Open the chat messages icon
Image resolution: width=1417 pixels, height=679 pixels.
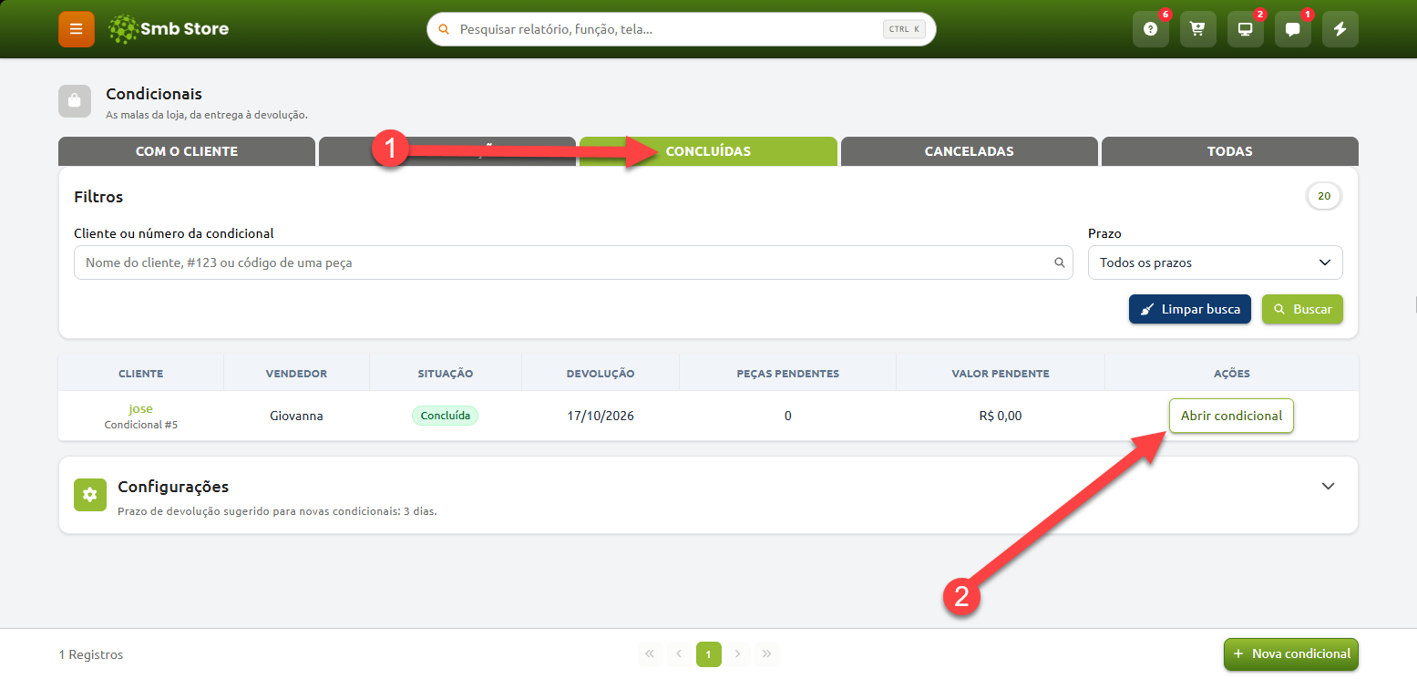pos(1293,29)
